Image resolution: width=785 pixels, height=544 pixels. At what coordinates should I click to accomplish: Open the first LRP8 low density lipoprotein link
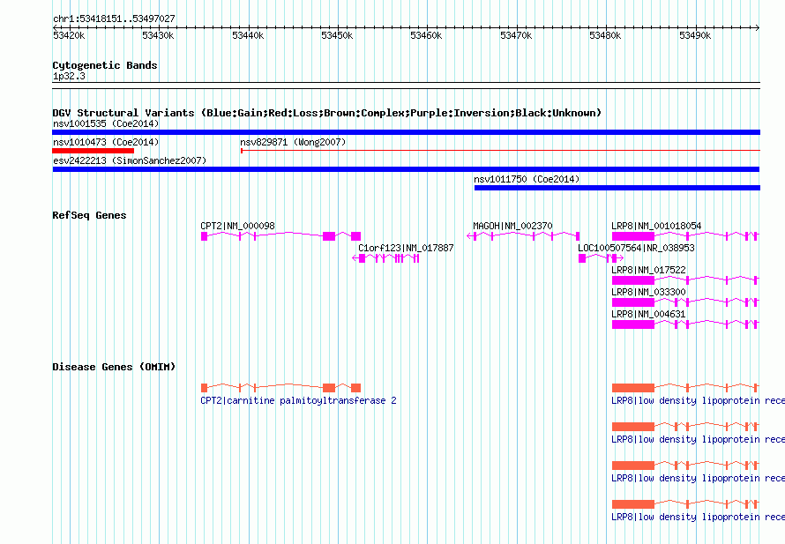pos(698,401)
